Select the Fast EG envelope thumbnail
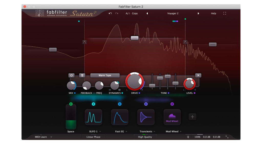Image resolution: width=262 pixels, height=144 pixels. pos(120,117)
